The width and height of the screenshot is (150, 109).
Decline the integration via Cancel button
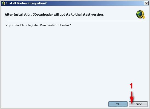click(138, 104)
